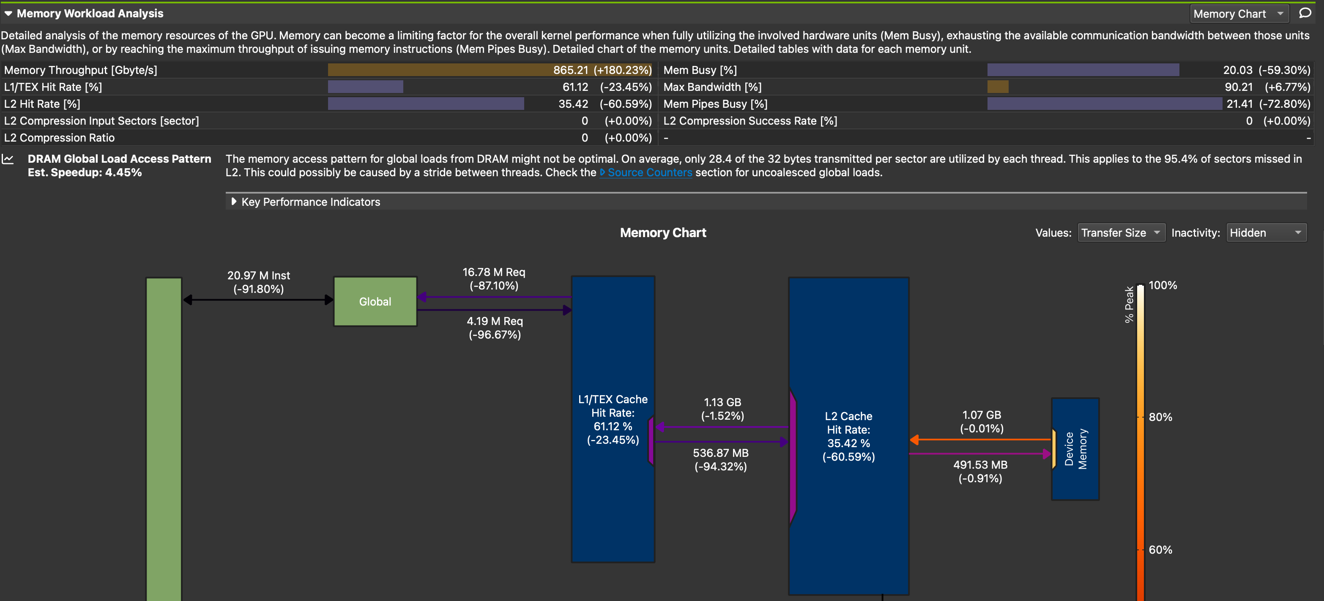Click the comment speech bubble icon
Image resolution: width=1324 pixels, height=601 pixels.
(1305, 14)
